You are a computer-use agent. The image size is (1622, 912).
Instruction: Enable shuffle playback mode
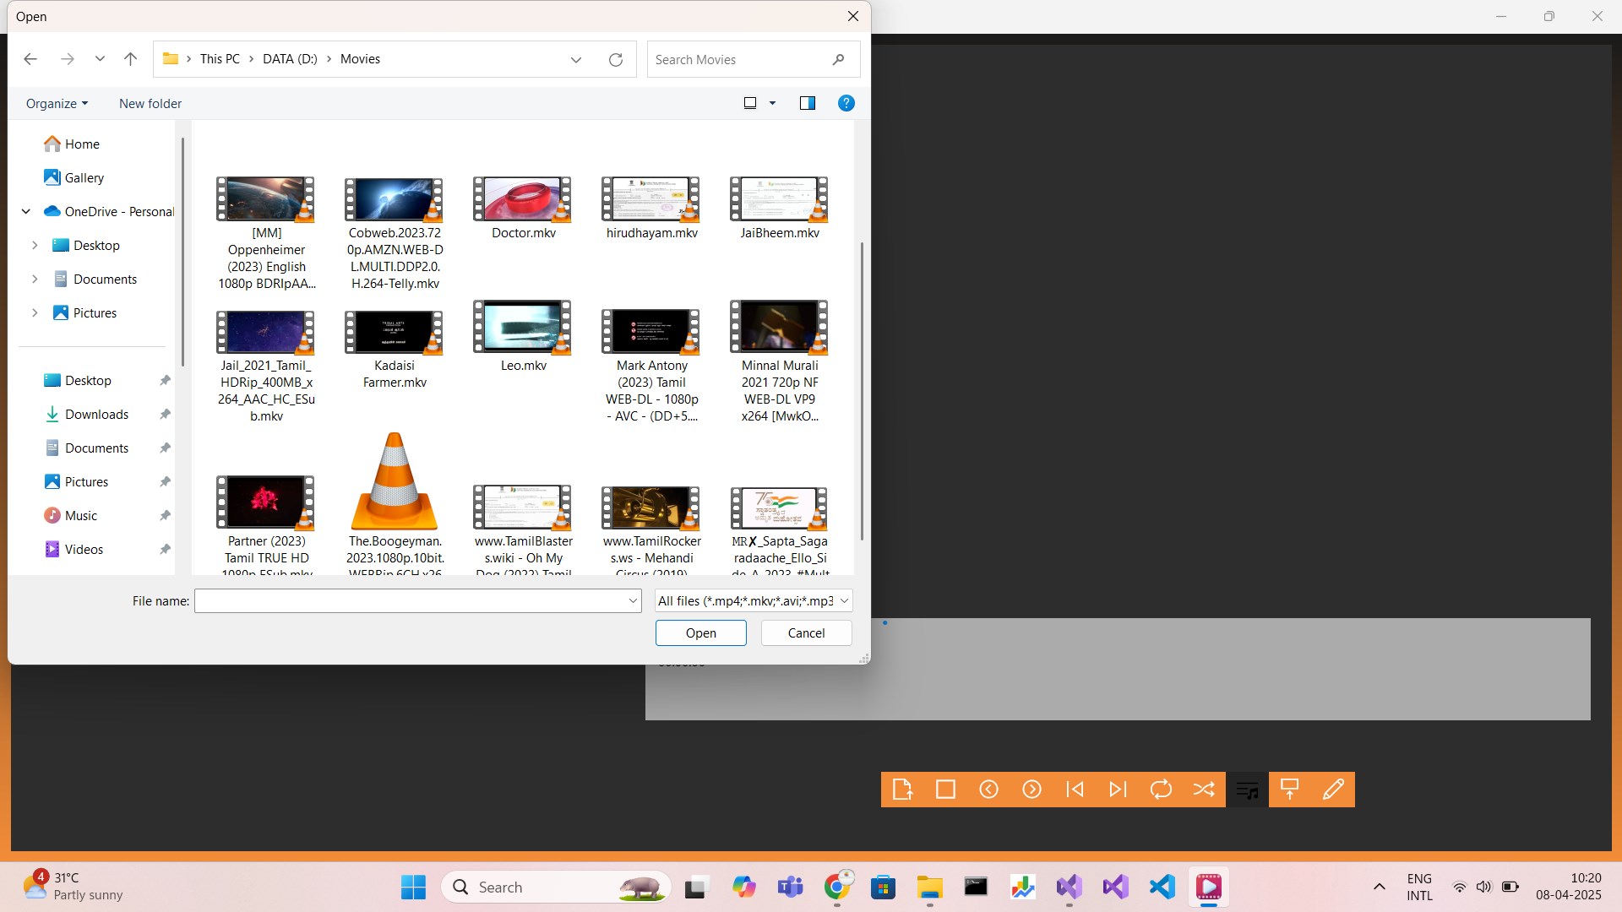[x=1204, y=790]
